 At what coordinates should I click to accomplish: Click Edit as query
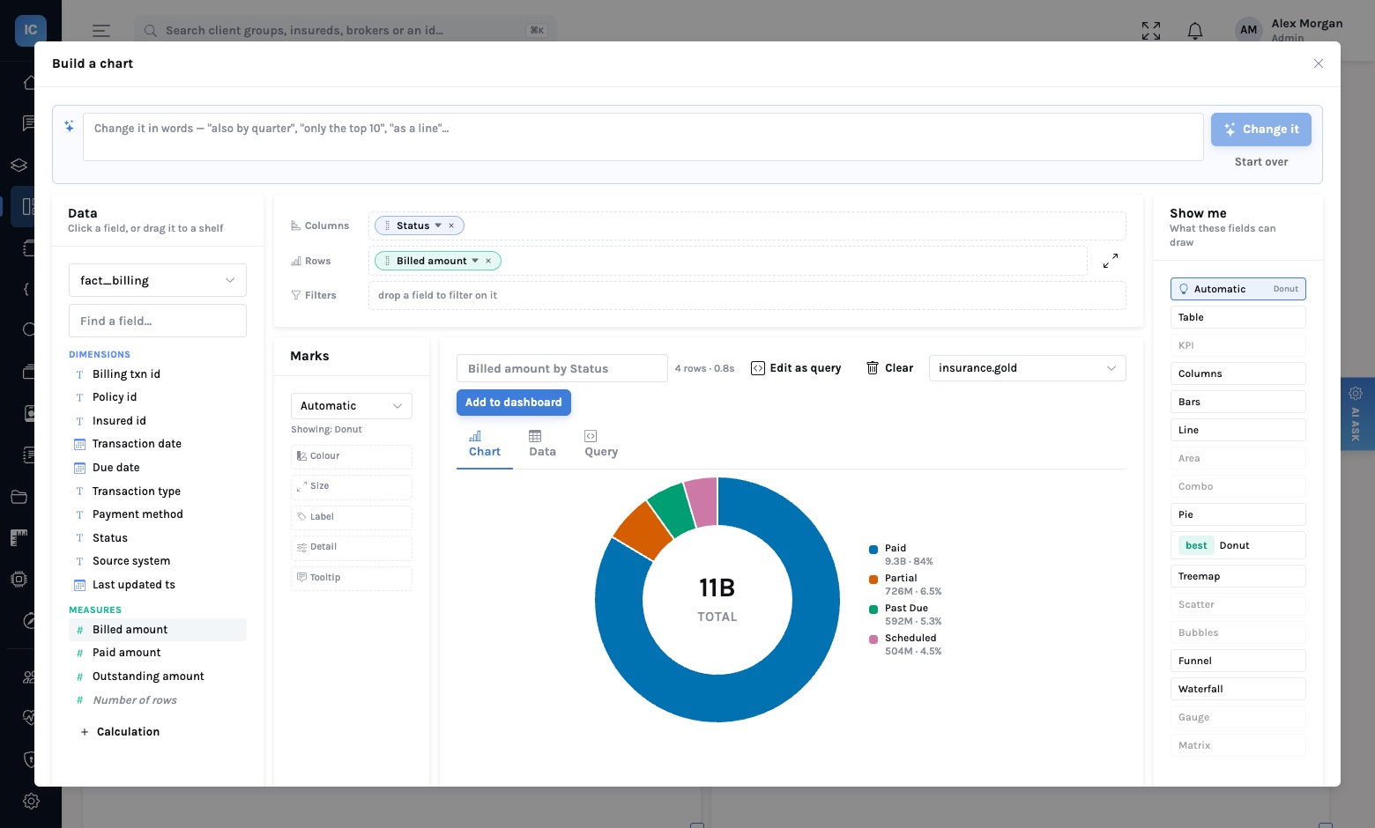click(x=796, y=368)
